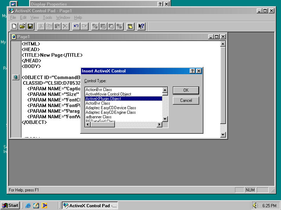The width and height of the screenshot is (281, 210).
Task: Click the Move Forward toolbar icon
Action: pos(103,27)
